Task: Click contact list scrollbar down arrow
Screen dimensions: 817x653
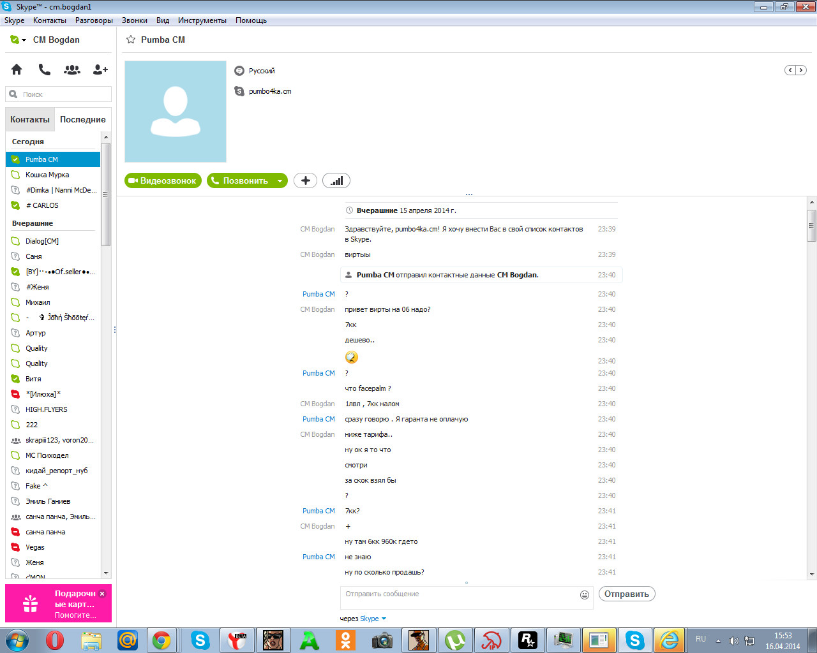Action: [x=106, y=573]
